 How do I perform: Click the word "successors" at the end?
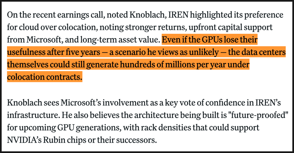[x=138, y=141]
